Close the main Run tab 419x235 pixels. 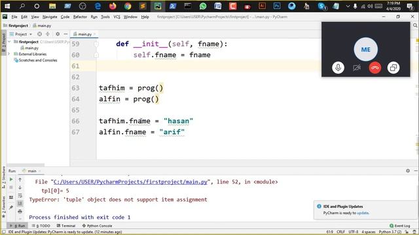(39, 171)
